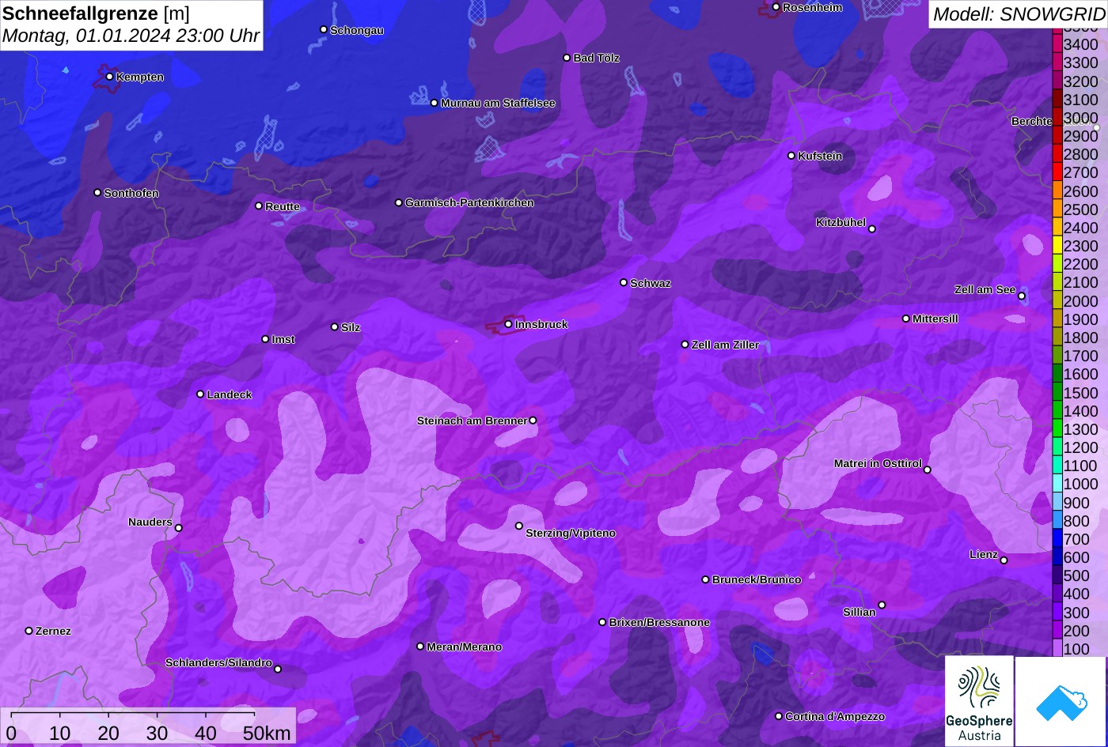Click the 2700 m red legend swatch
1108x747 pixels.
pos(1057,172)
